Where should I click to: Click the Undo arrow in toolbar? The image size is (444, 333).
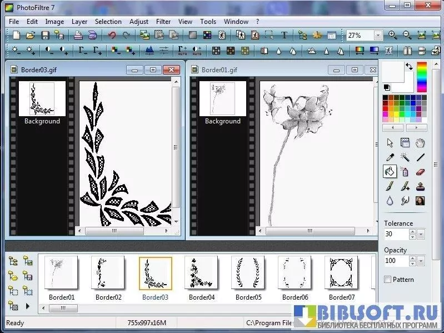[x=112, y=36]
